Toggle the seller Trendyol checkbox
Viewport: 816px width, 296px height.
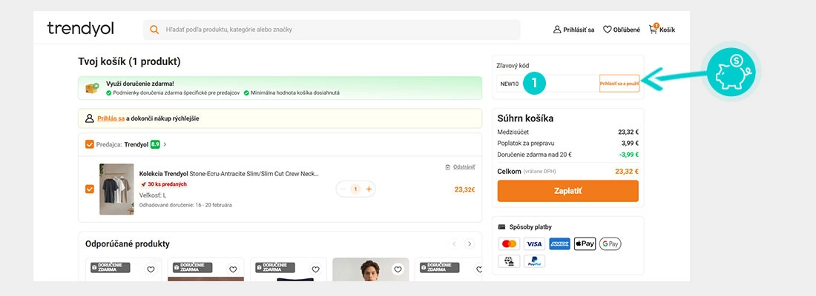click(x=90, y=144)
